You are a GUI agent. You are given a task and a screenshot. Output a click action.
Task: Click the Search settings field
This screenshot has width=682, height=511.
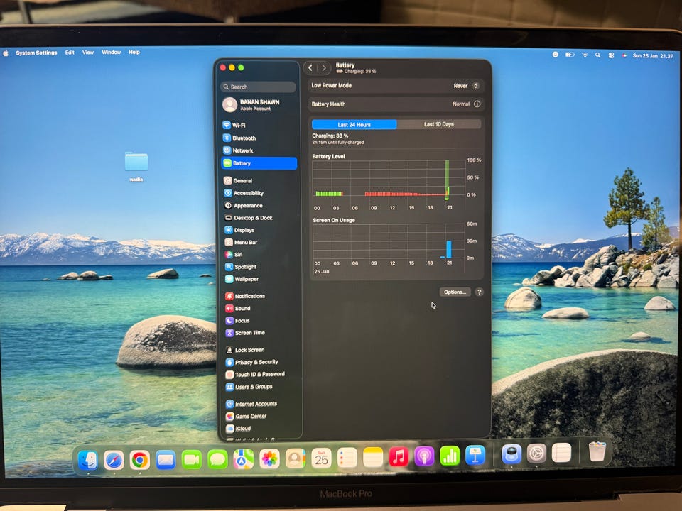258,87
